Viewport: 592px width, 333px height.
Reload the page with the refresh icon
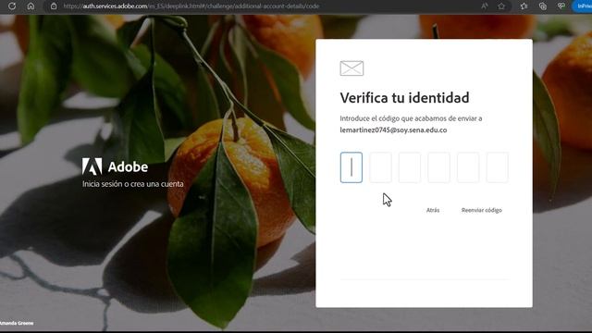[12, 6]
